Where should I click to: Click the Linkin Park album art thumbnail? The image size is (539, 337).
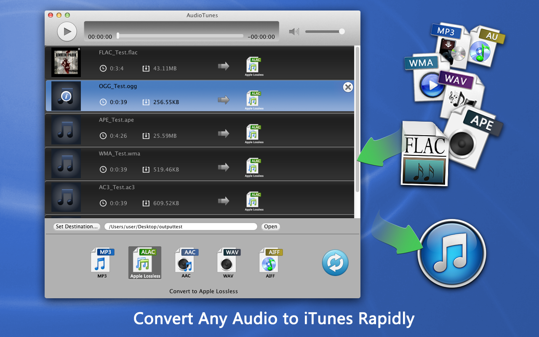point(66,62)
